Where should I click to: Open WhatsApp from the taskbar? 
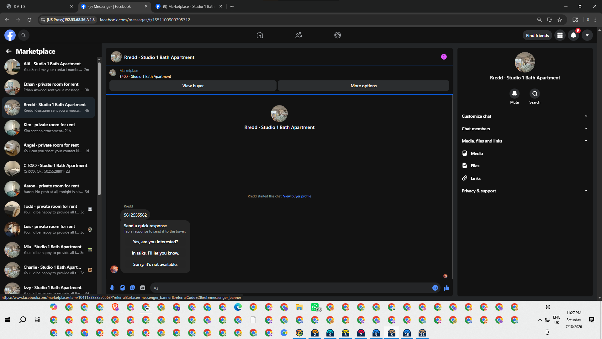pos(315,307)
